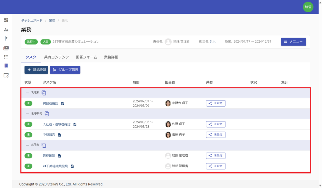The image size is (322, 188).
Task: Open the メニュー button
Action: tap(293, 42)
